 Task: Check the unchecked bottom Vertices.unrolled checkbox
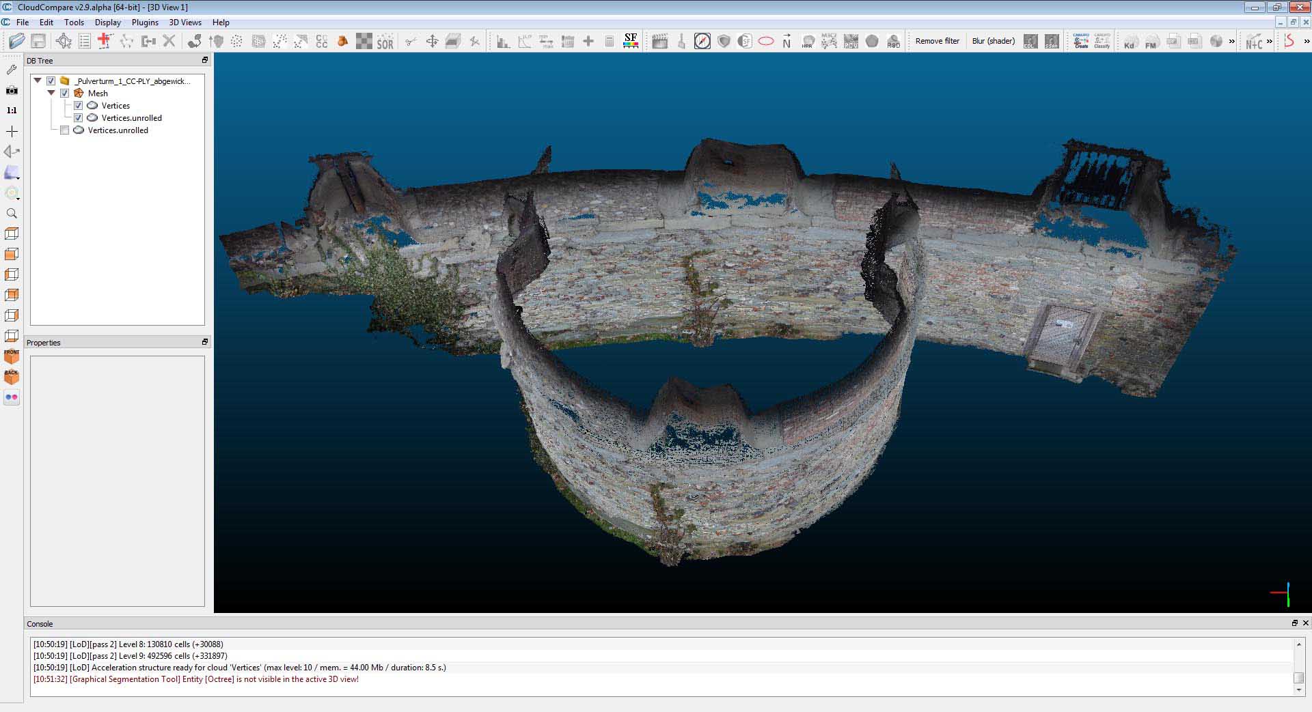[65, 130]
